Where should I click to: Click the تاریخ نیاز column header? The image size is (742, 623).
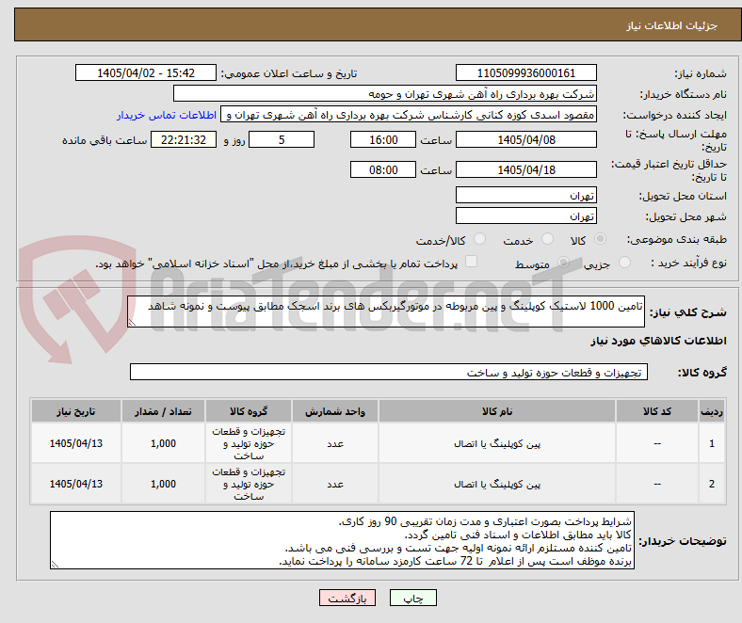pos(76,411)
